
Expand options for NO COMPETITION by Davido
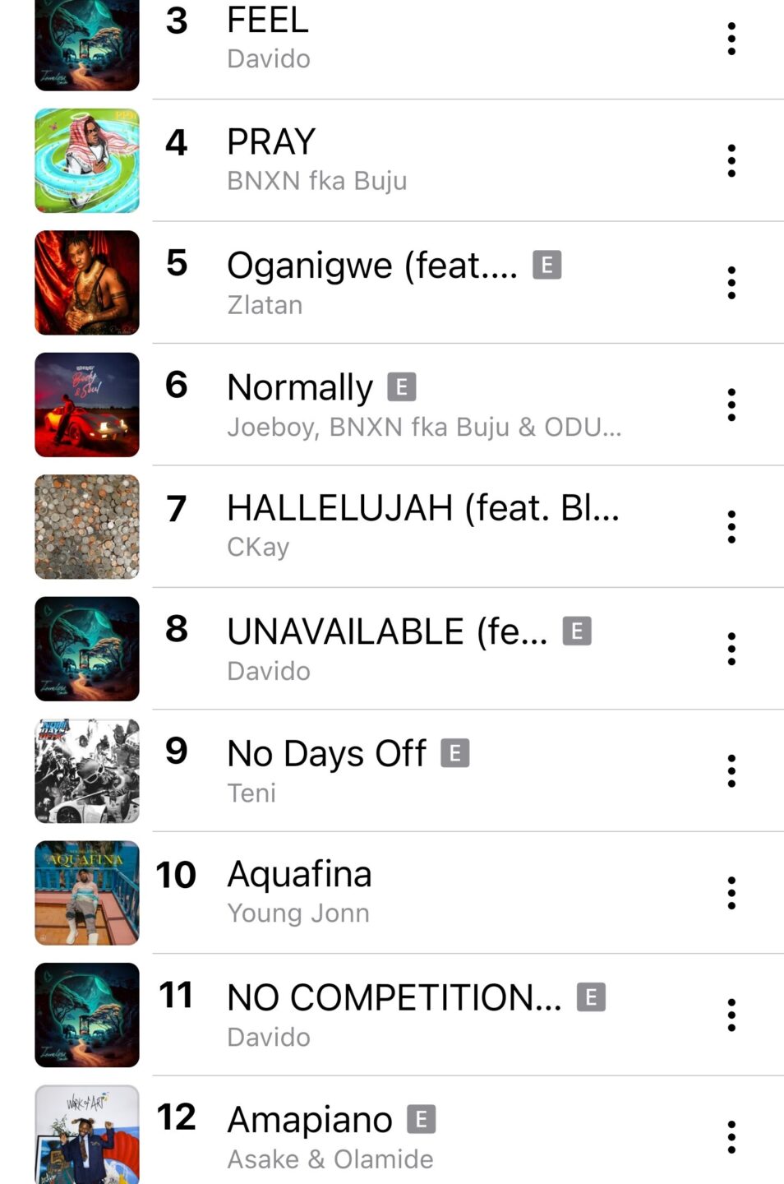point(731,1015)
